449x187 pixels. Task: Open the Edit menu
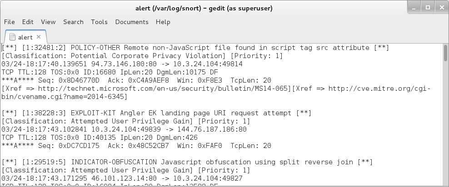point(28,22)
